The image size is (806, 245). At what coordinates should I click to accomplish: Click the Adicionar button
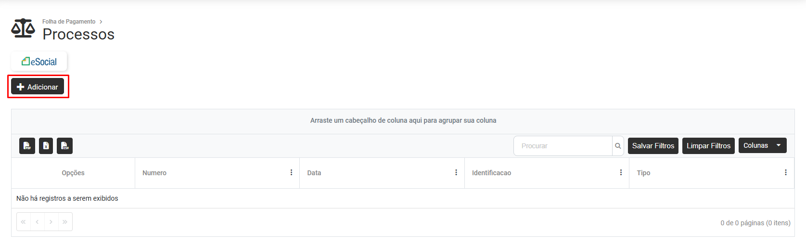(38, 87)
